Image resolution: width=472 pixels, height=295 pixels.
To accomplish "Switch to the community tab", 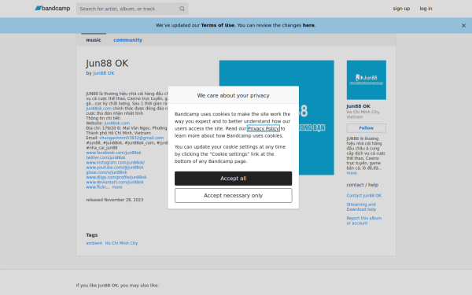I will [x=127, y=40].
